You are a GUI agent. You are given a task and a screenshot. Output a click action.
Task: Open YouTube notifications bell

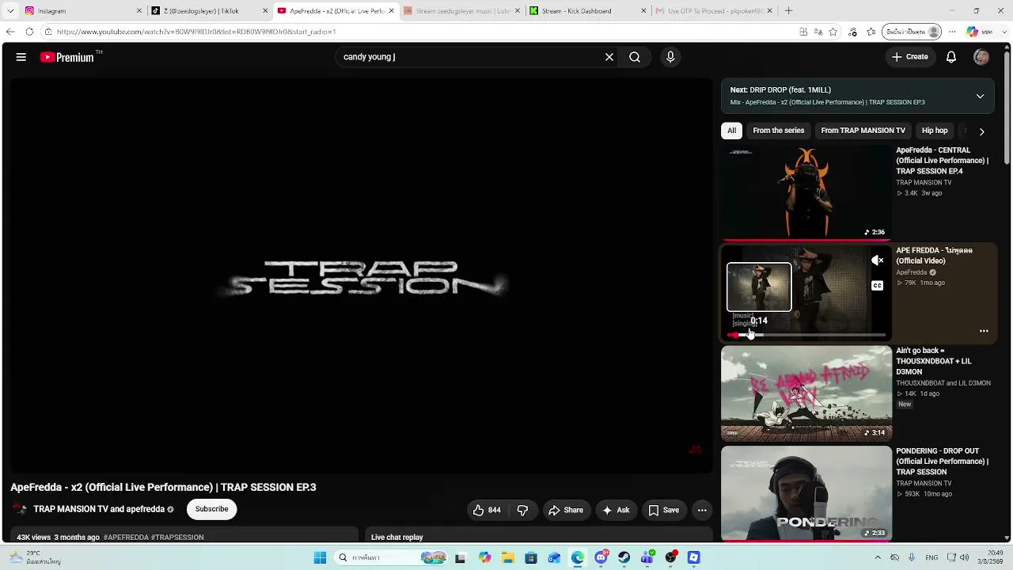951,57
